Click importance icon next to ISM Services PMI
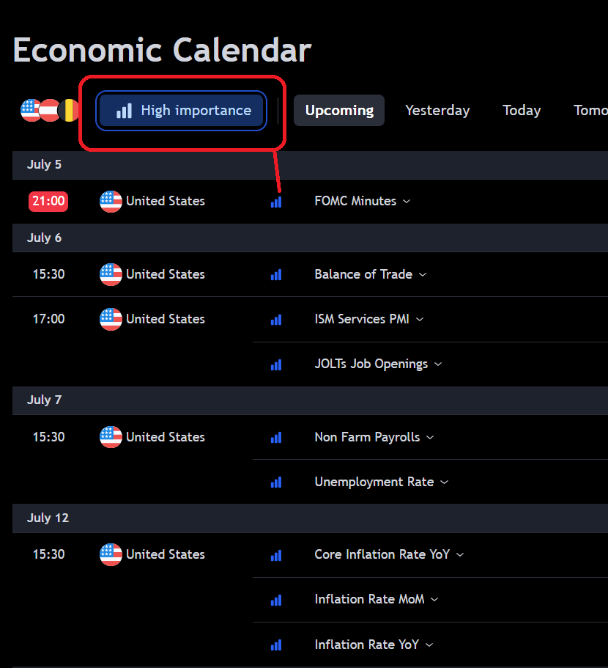Viewport: 608px width, 668px height. pos(276,320)
